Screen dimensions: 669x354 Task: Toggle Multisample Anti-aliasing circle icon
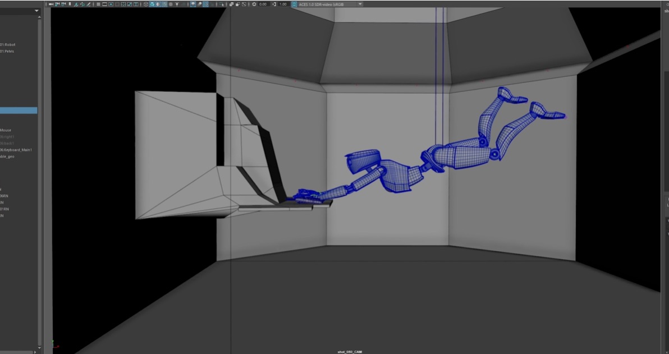[205, 4]
